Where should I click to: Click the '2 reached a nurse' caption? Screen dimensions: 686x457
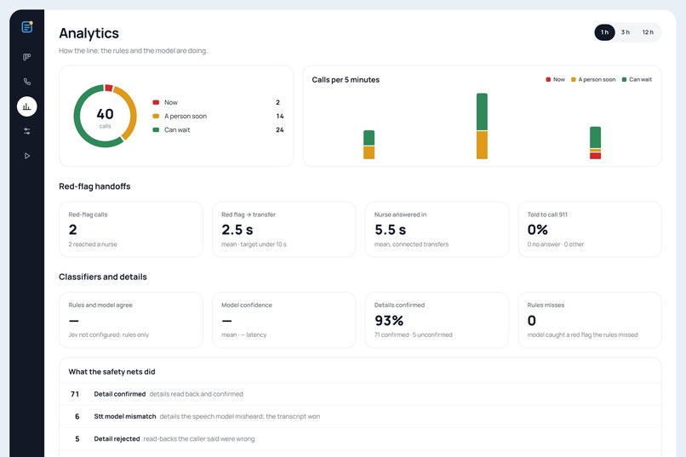93,244
